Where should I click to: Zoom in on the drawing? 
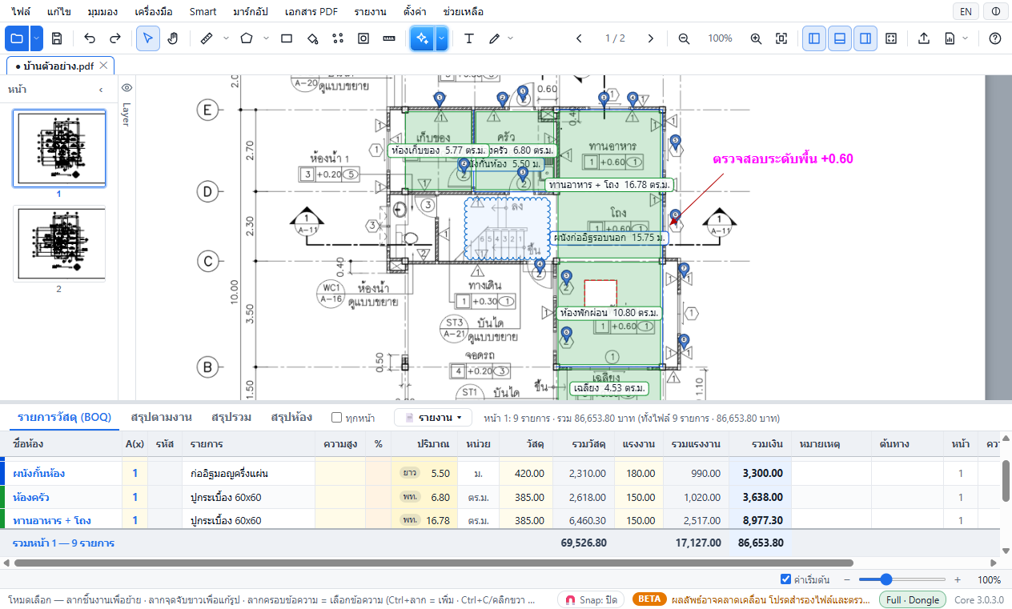click(756, 38)
